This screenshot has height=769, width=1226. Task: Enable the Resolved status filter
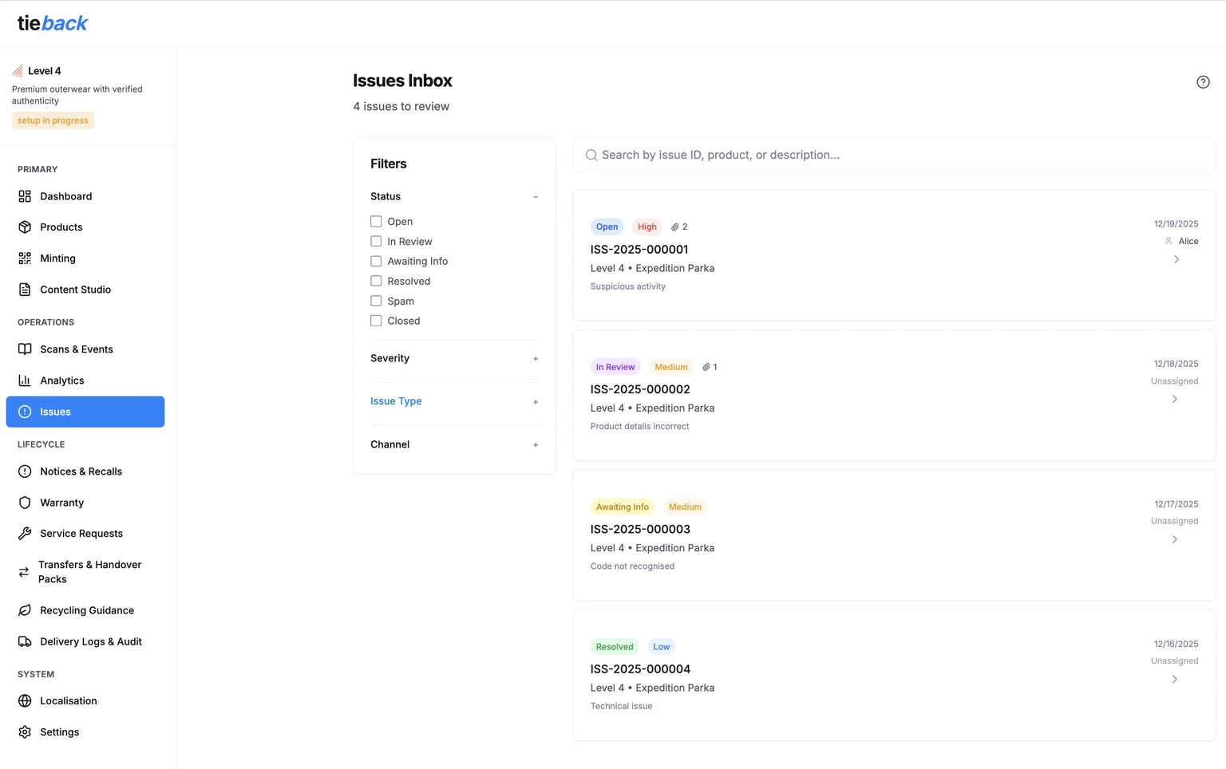click(x=376, y=281)
